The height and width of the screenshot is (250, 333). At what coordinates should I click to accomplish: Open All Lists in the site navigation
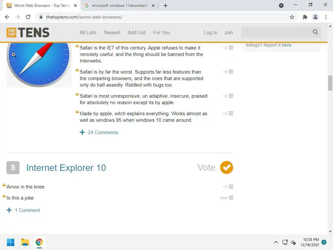click(88, 33)
